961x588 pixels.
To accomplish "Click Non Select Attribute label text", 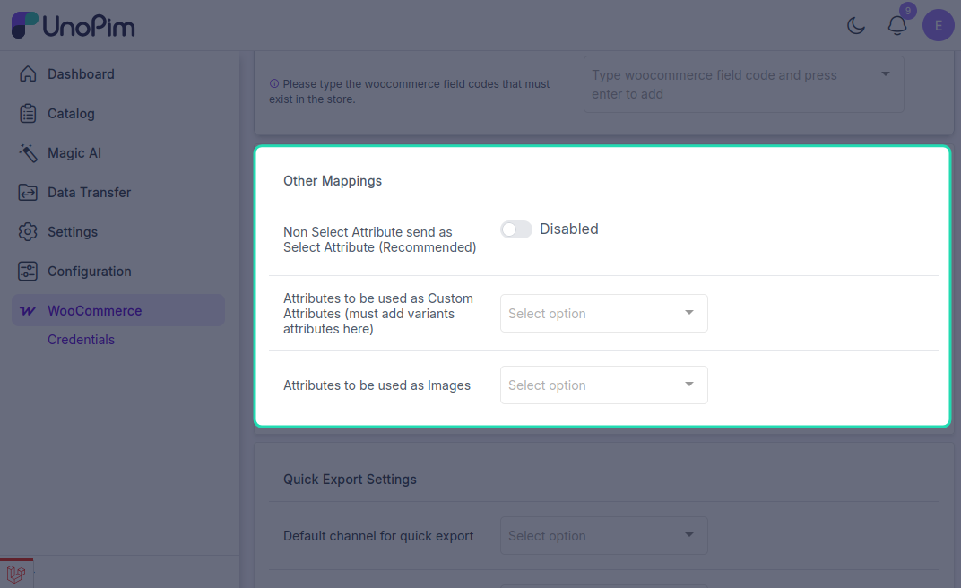I will (x=379, y=239).
